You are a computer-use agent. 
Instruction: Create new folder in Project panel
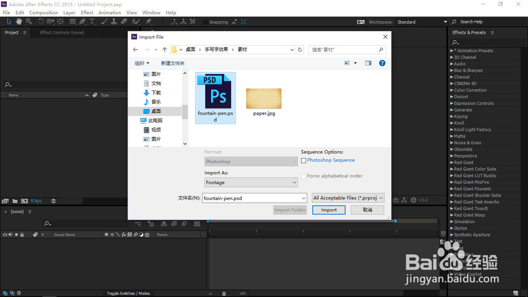click(15, 201)
